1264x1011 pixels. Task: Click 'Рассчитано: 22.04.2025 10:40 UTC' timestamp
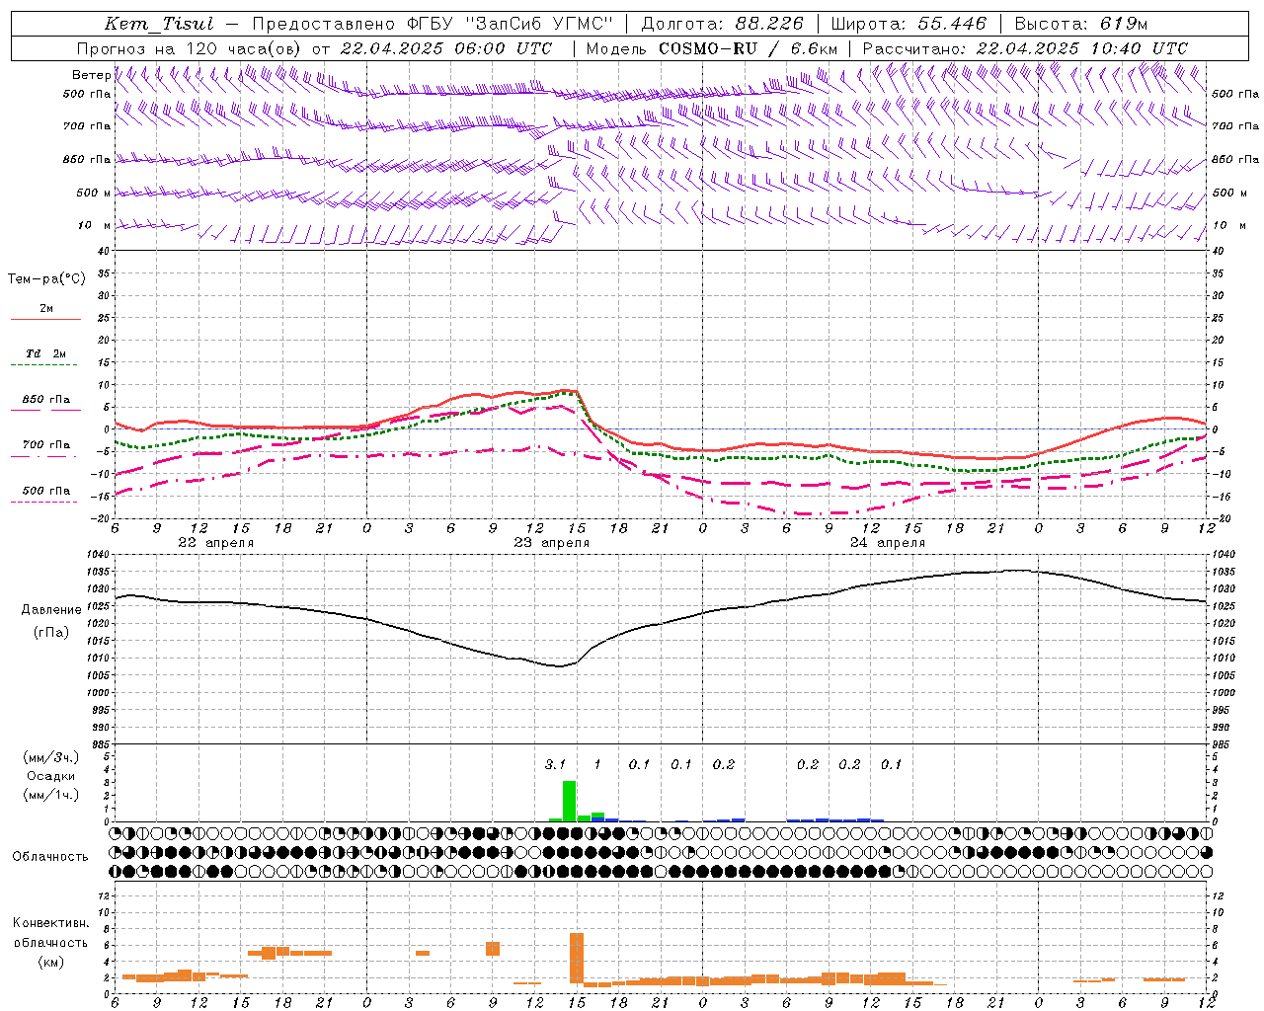pos(1025,48)
